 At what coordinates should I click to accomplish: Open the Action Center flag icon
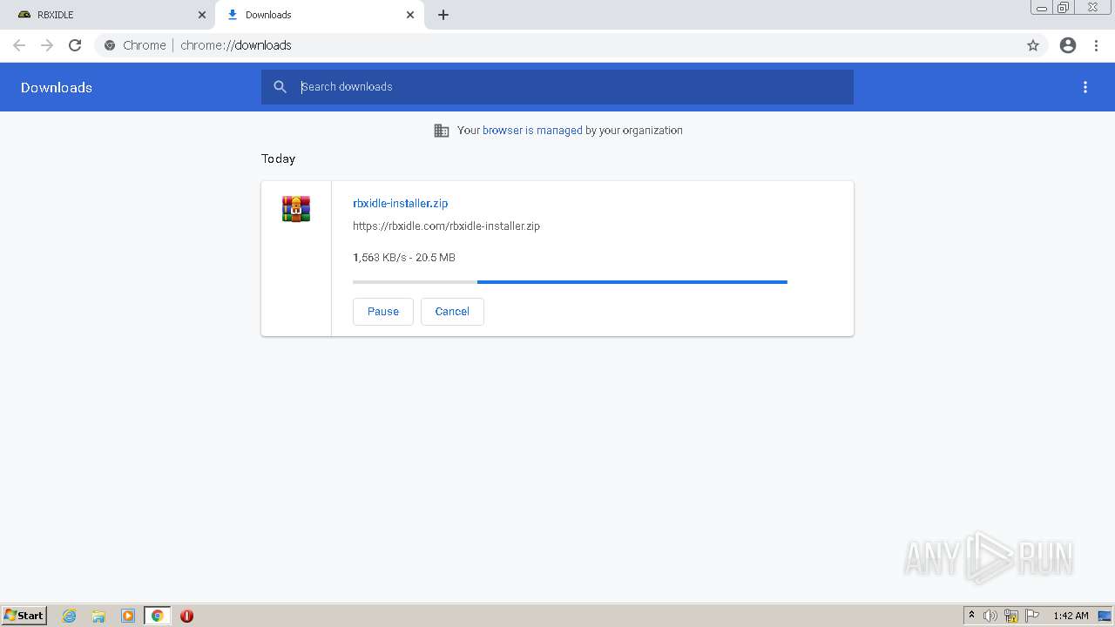point(1032,616)
